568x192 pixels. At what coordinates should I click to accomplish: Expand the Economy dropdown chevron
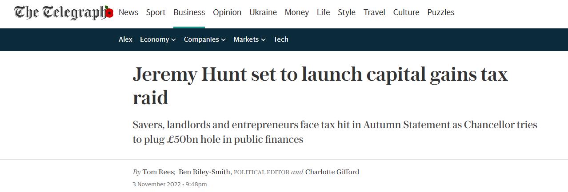(173, 39)
